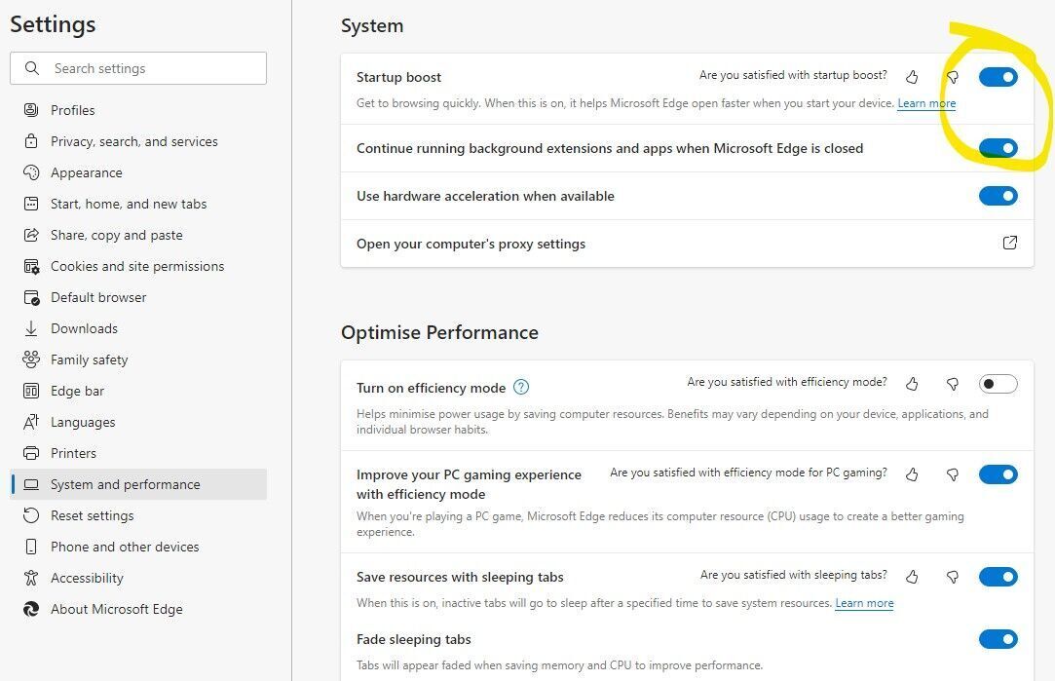1055x681 pixels.
Task: Click the Privacy lock icon in sidebar
Action: 31,140
